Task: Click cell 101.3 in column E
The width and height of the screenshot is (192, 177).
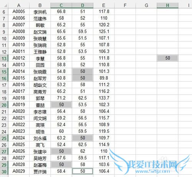Action: [x=104, y=72]
